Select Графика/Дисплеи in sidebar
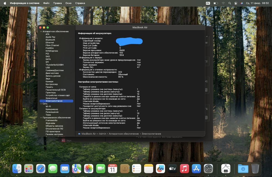Screen dimensions: 272x177 (x=54, y=70)
